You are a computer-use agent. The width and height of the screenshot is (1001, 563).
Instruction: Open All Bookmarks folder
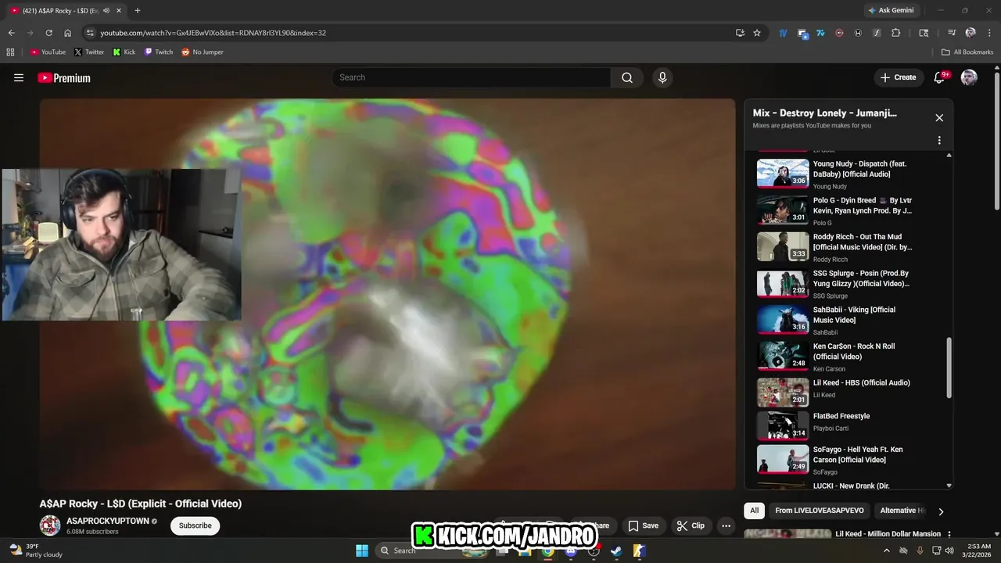(x=967, y=52)
